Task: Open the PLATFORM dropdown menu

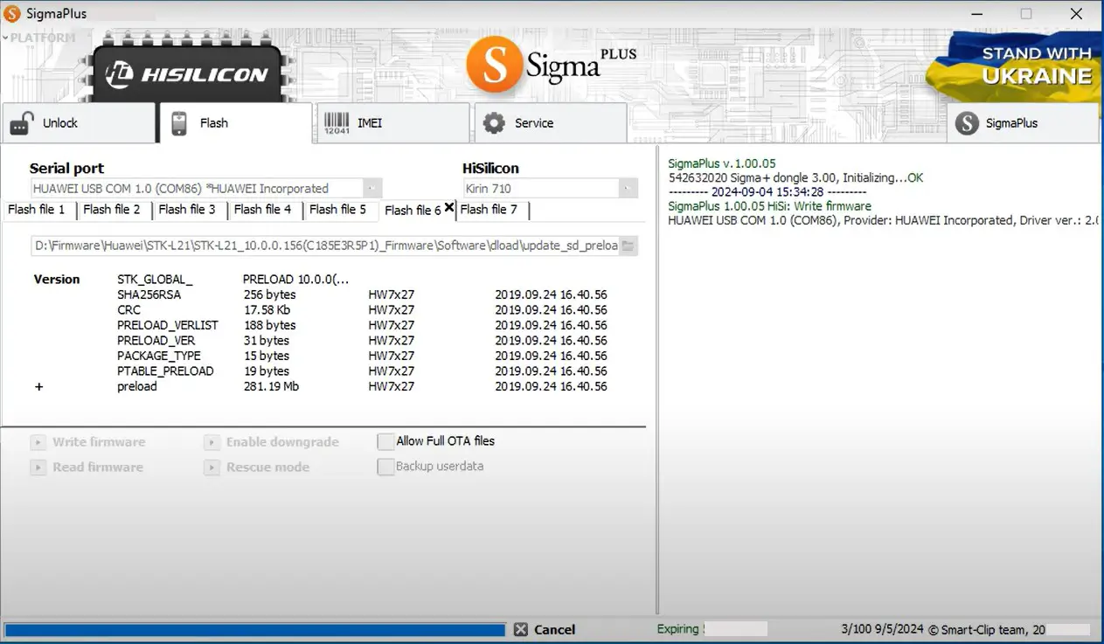Action: coord(39,38)
